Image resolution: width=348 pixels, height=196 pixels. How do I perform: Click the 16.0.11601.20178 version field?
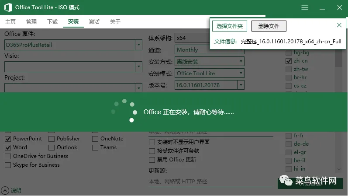click(206, 85)
